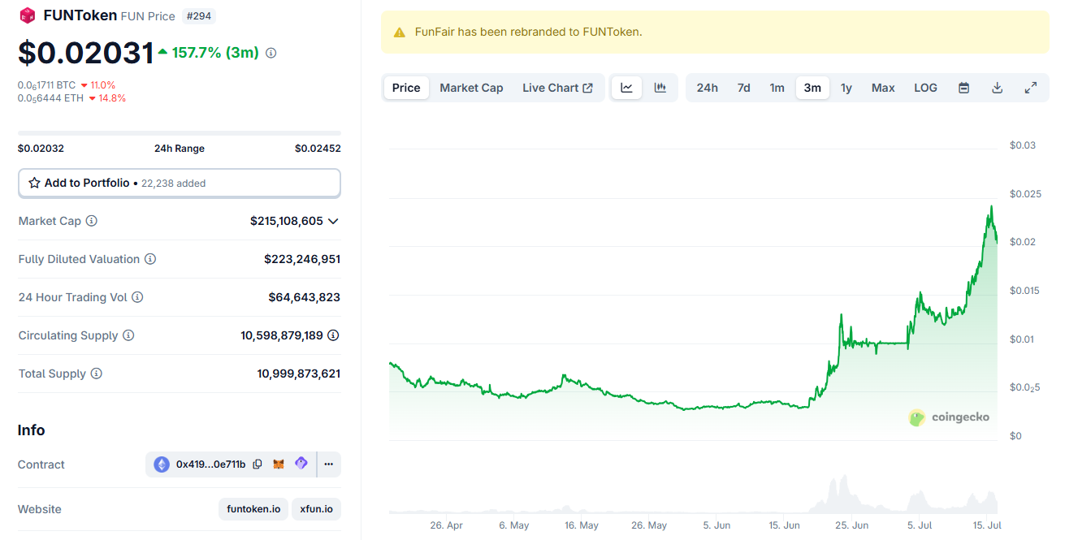Screen dimensions: 1065x540
Task: Click the $0.02032 range low value
Action: pyautogui.click(x=41, y=149)
